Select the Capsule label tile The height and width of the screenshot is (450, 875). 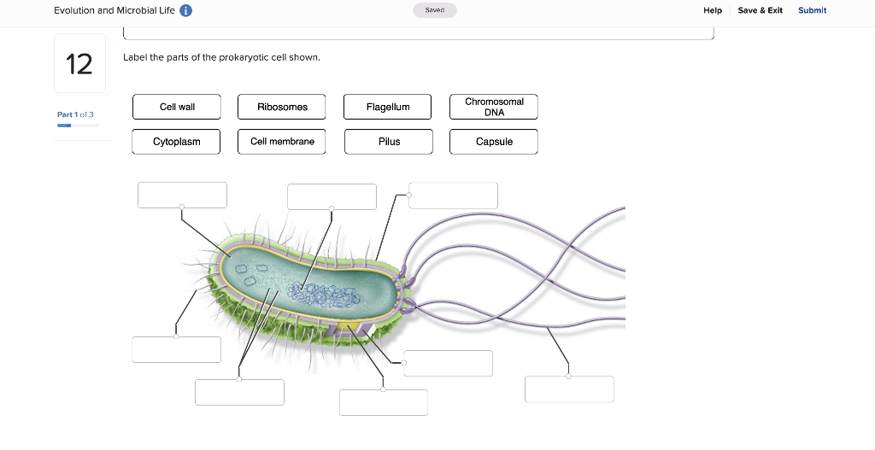(x=494, y=142)
